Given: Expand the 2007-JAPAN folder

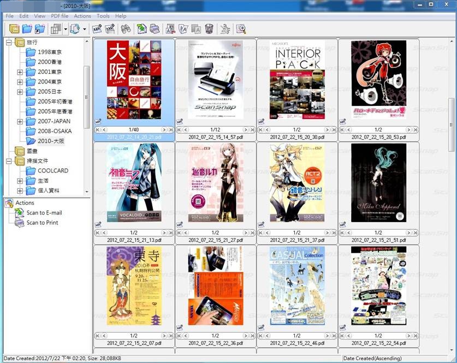Looking at the screenshot, I should 20,122.
